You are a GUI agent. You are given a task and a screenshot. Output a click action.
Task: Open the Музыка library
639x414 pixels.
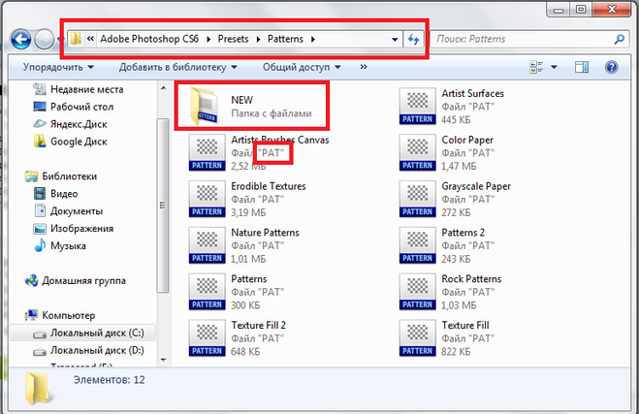[59, 246]
